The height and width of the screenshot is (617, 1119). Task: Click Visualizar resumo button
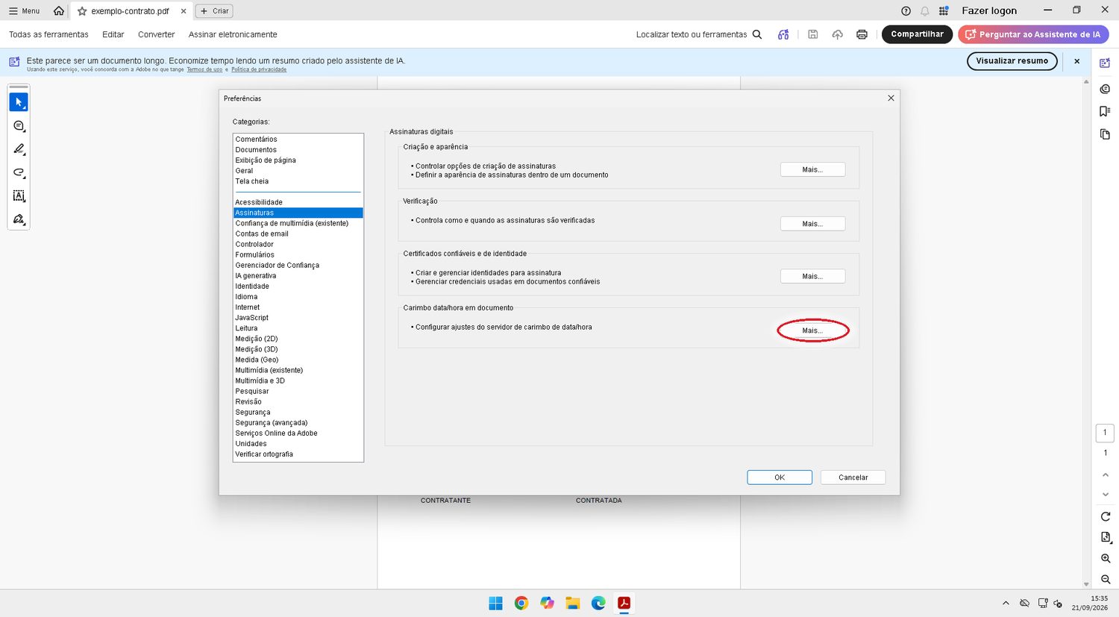[x=1012, y=61]
